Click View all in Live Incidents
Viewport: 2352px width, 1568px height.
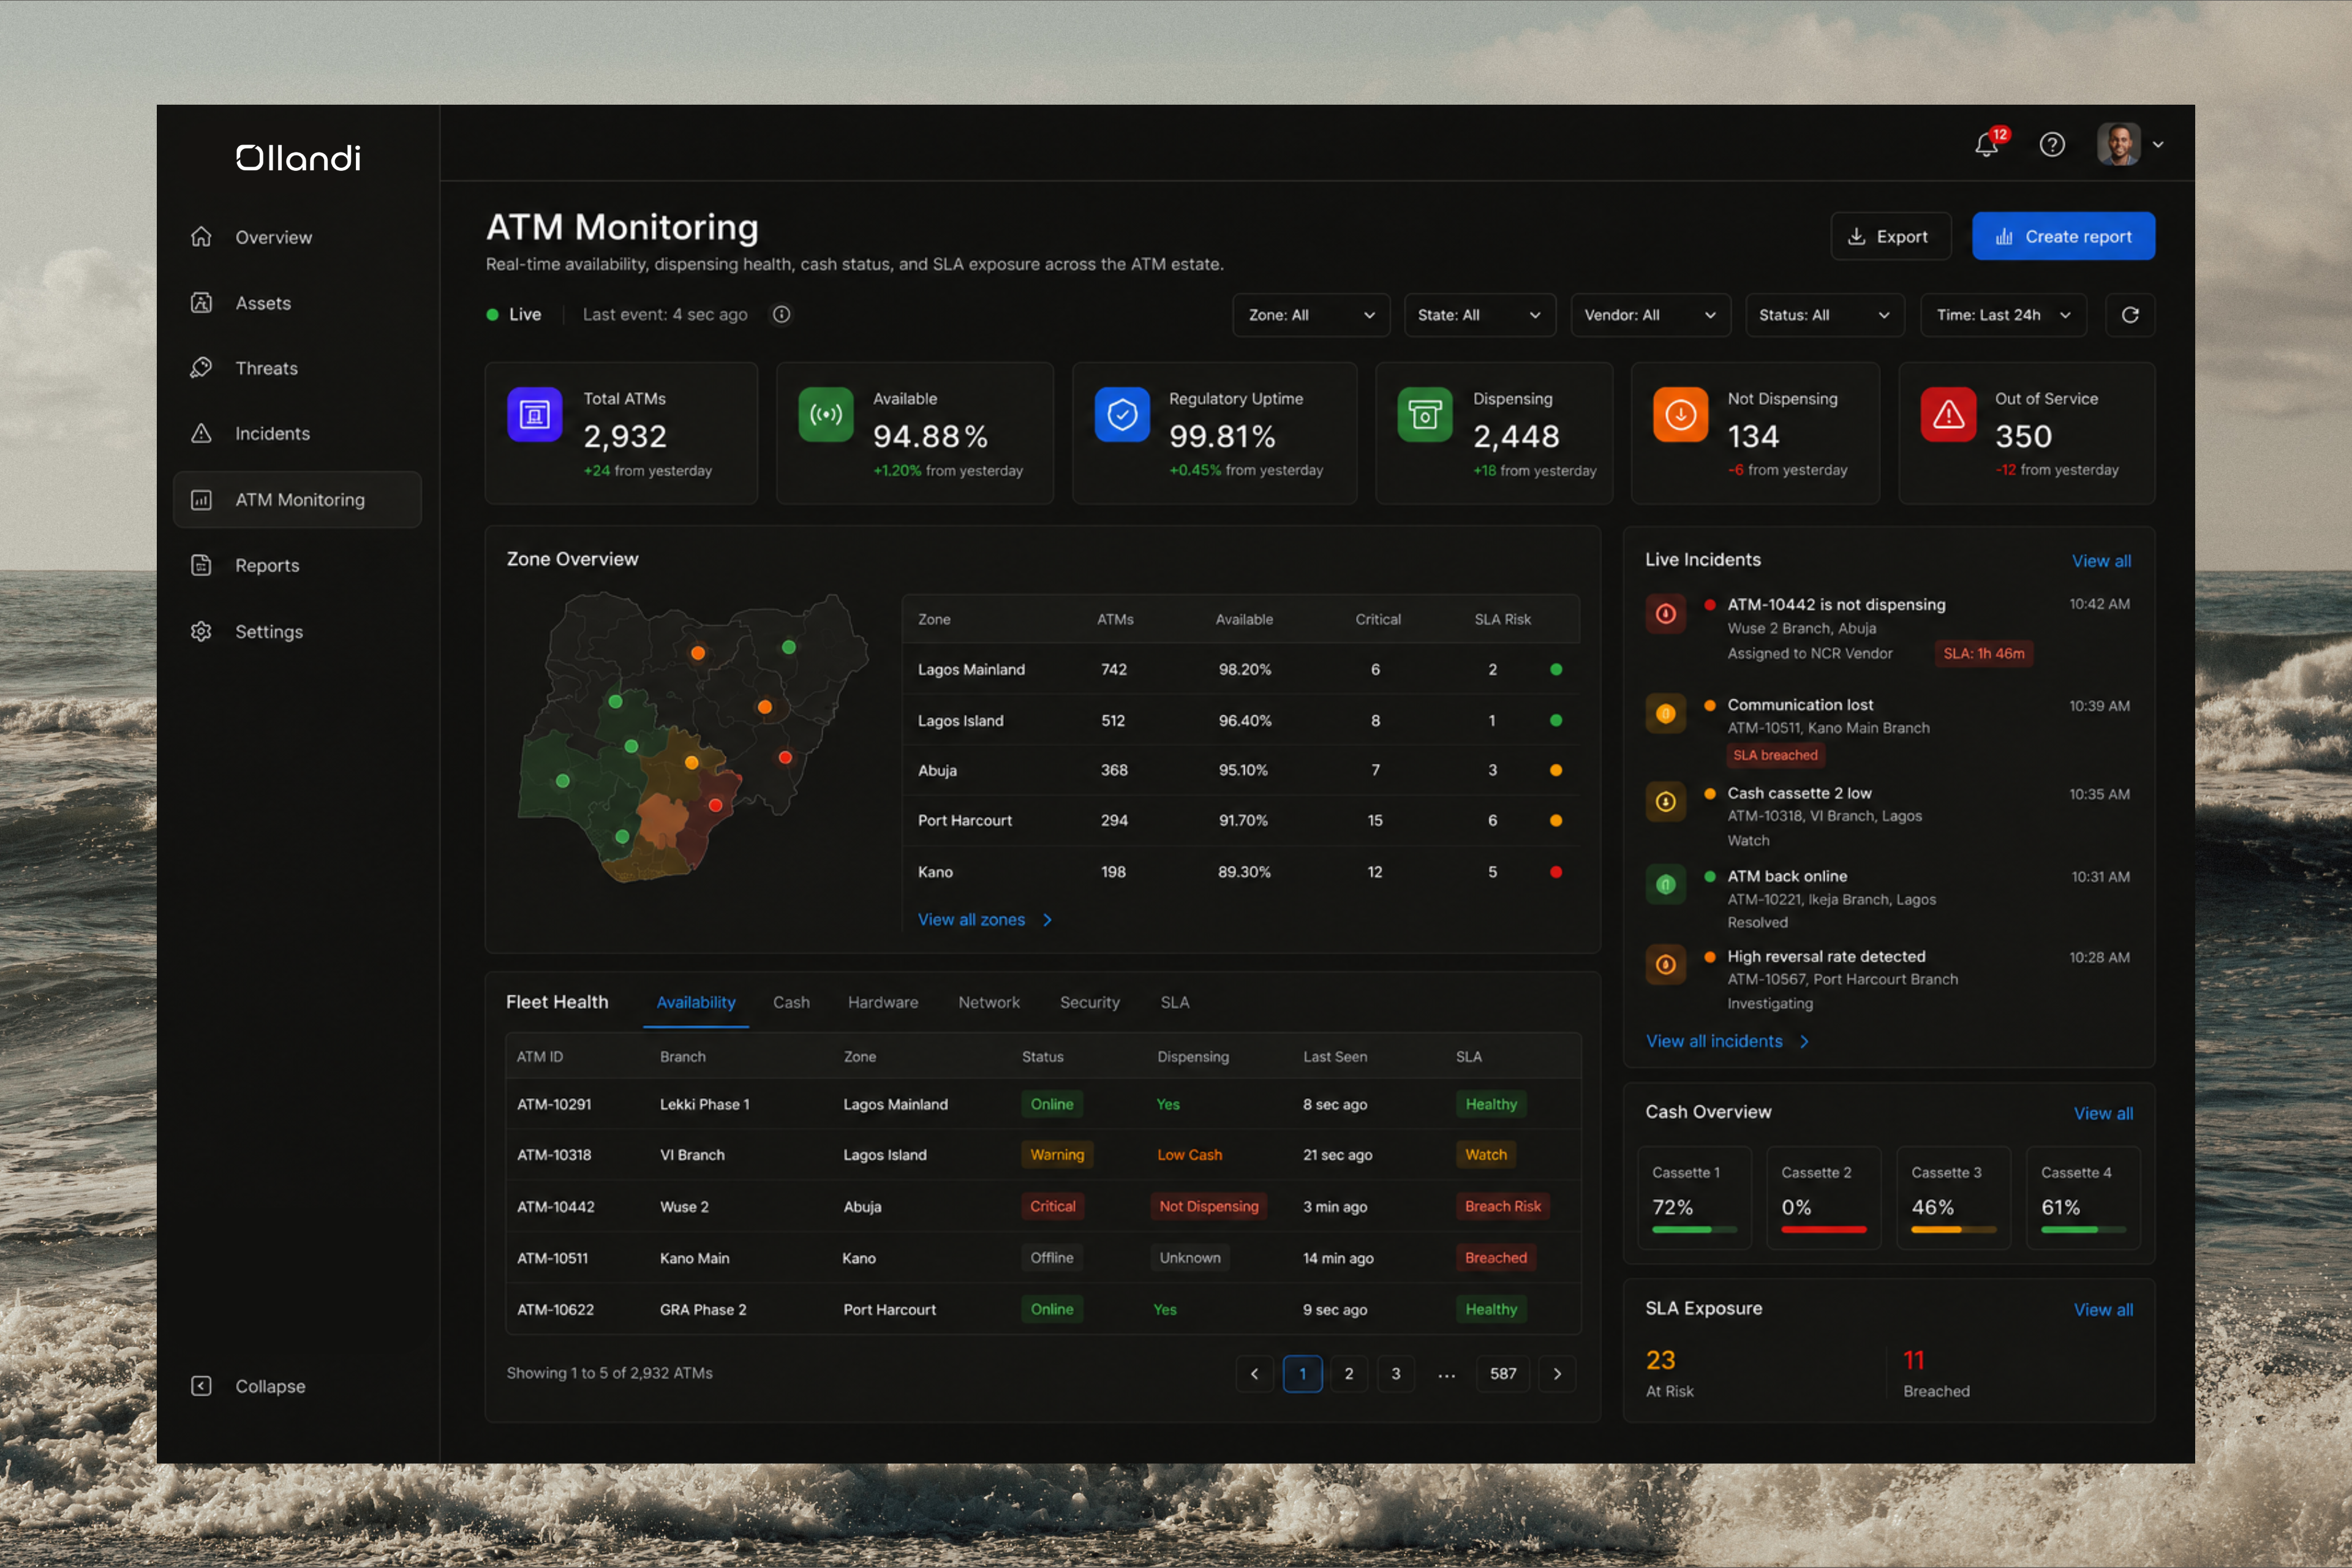click(x=2101, y=561)
